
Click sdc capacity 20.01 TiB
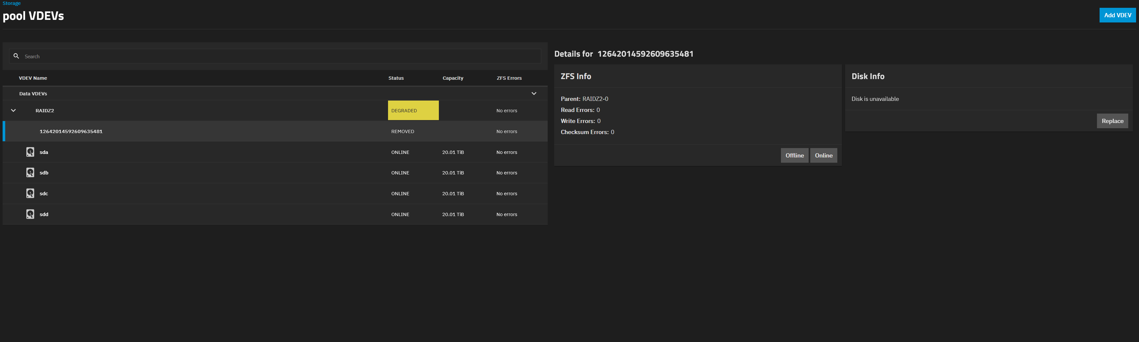pos(453,194)
